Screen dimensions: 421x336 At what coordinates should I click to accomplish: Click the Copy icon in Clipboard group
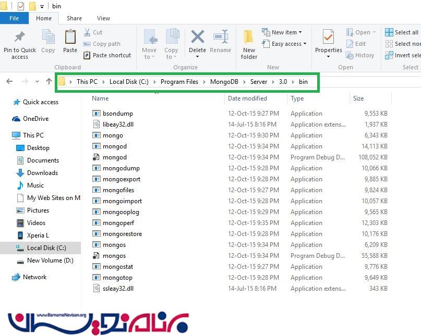[x=48, y=38]
